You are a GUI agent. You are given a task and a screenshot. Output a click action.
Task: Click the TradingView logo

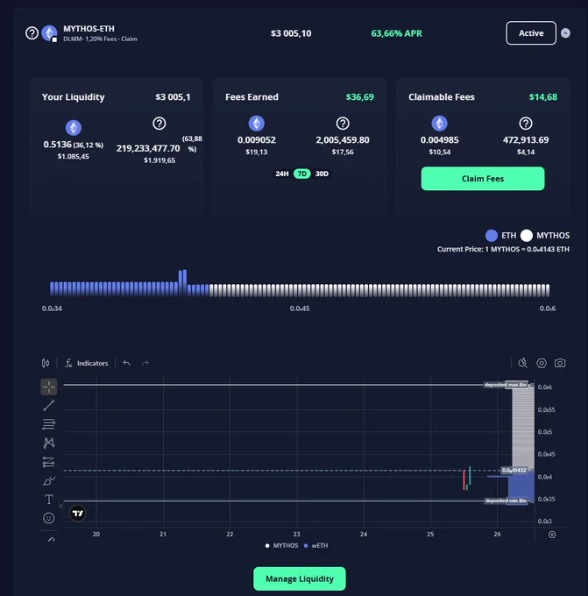coord(78,514)
